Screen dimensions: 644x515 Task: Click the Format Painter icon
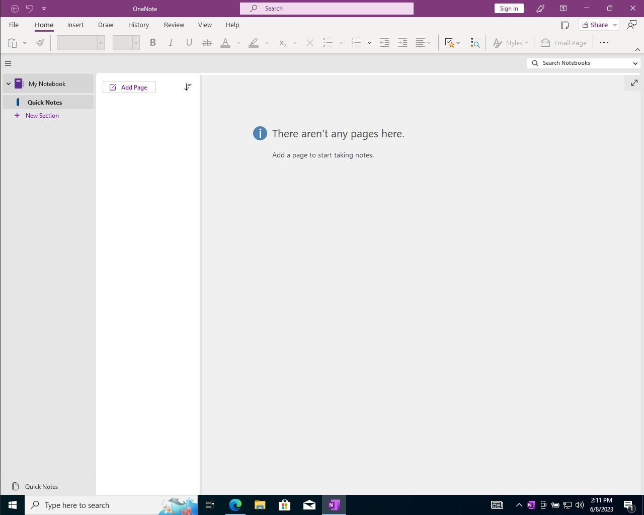click(40, 43)
